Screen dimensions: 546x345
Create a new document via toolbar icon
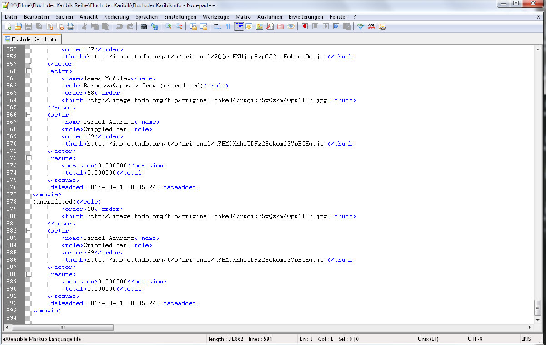tap(8, 27)
